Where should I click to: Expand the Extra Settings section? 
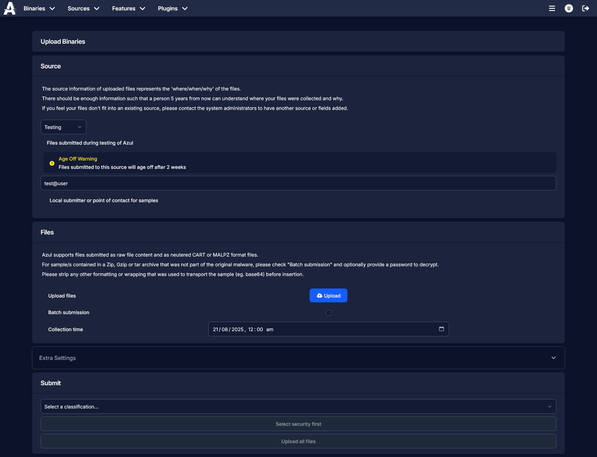pyautogui.click(x=554, y=357)
